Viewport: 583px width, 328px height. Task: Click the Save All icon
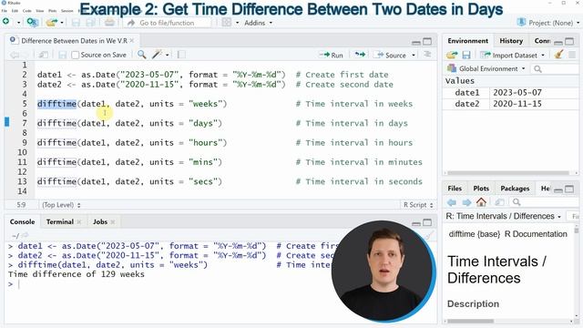(90, 23)
